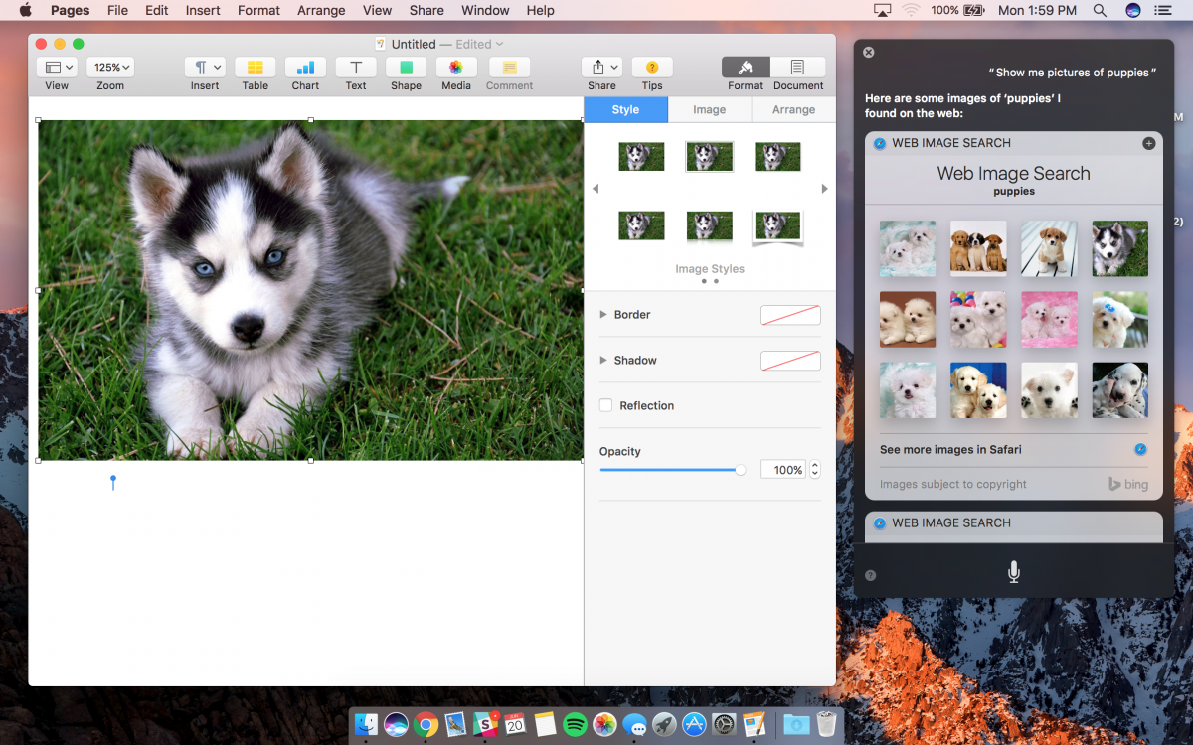Click the Opacity slider handle
This screenshot has width=1193, height=745.
pyautogui.click(x=740, y=470)
